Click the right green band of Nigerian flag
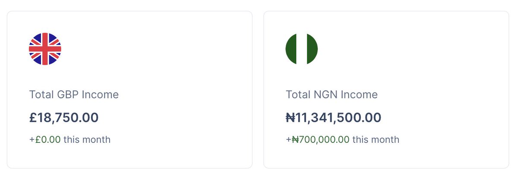This screenshot has height=179, width=518. 312,49
